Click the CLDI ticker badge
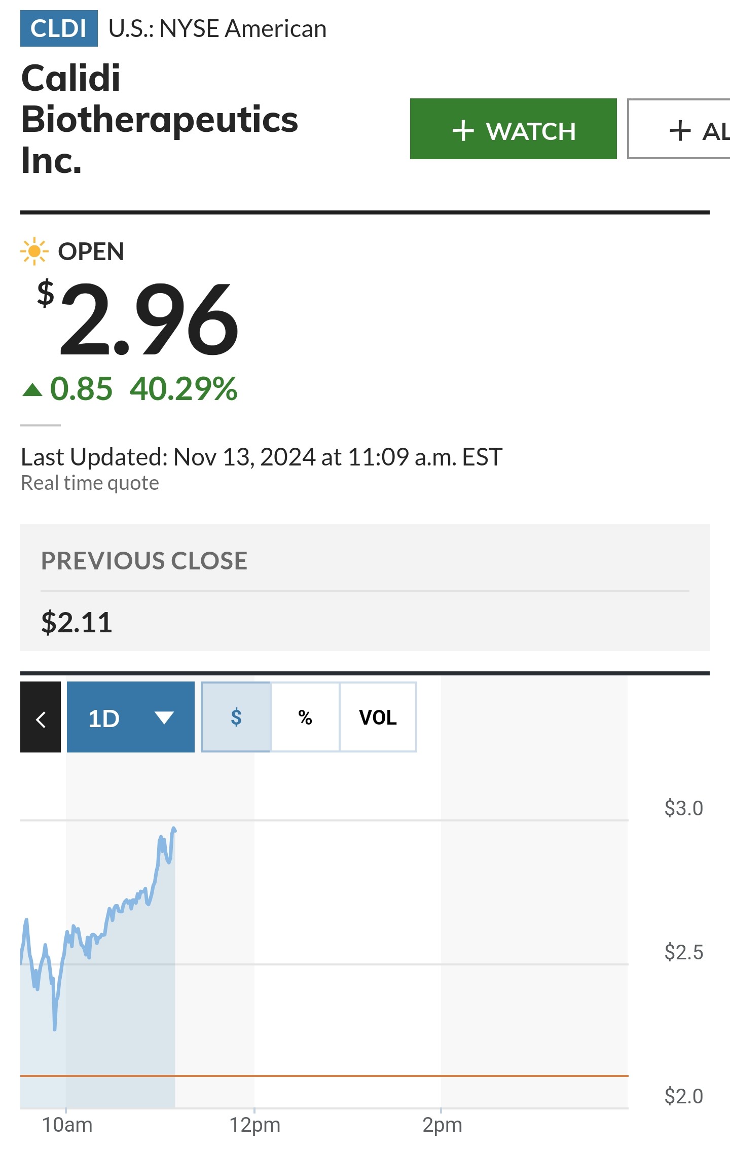Screen dimensions: 730x1149 [59, 28]
